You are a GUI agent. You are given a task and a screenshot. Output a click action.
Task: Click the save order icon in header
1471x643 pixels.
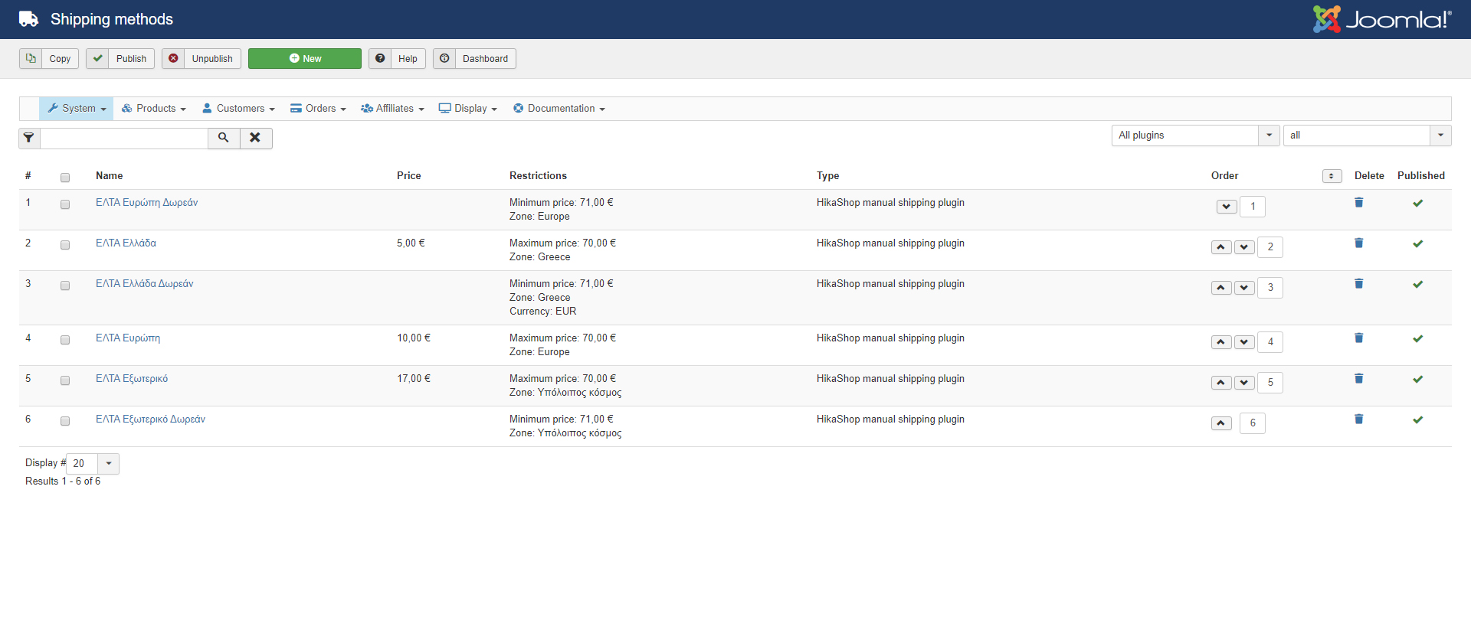tap(1332, 176)
